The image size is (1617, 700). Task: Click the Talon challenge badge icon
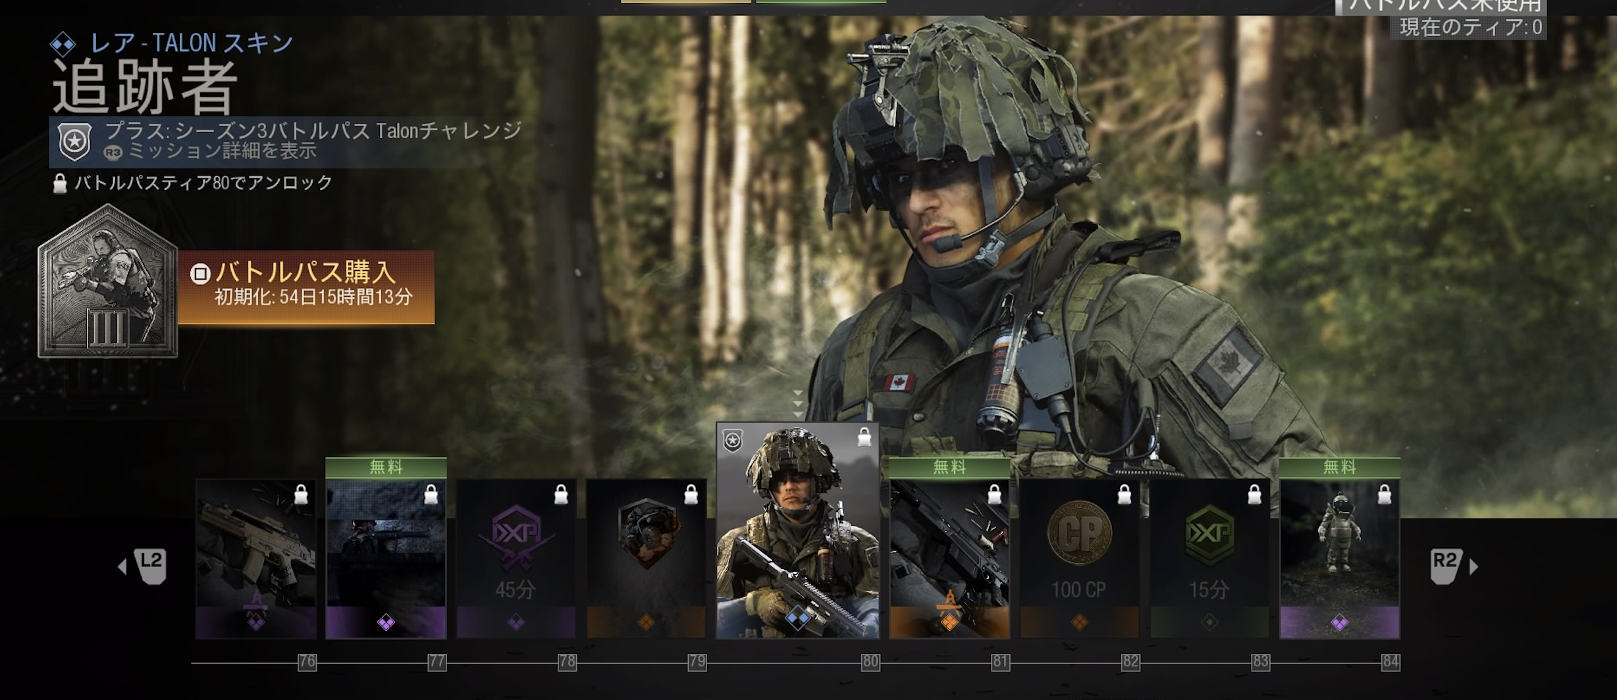tap(74, 141)
